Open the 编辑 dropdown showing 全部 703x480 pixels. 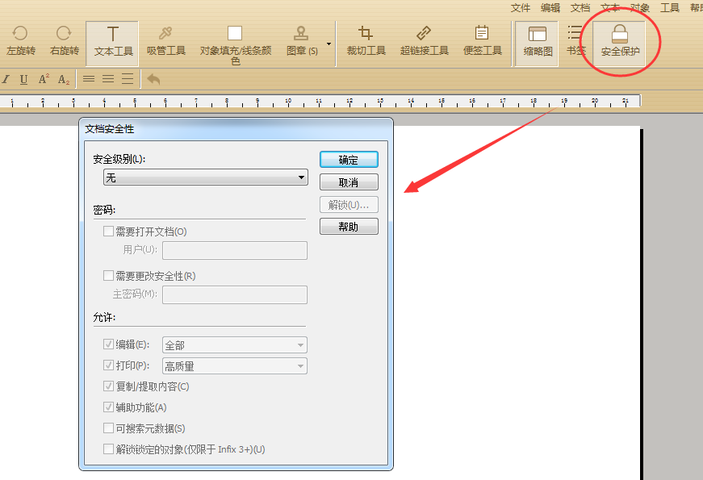(235, 345)
